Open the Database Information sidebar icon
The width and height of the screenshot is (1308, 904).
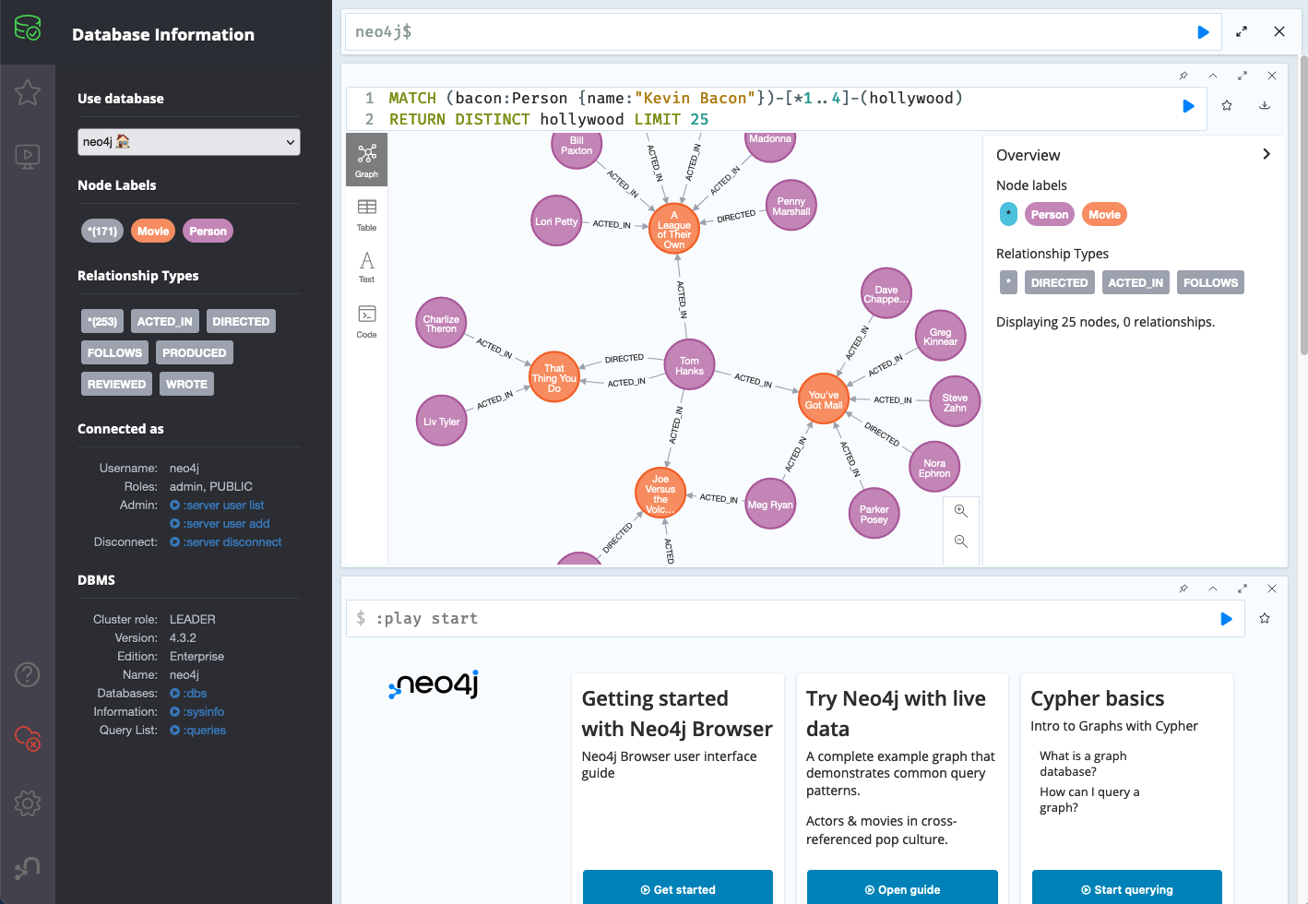point(28,29)
